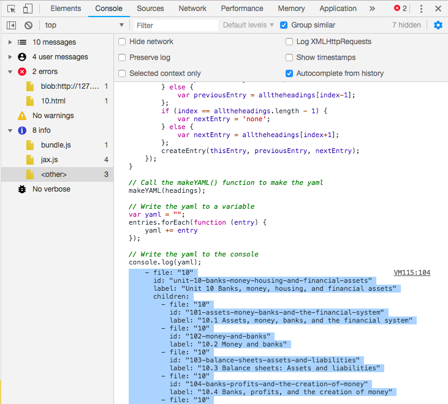
Task: Enable Preserve log option
Action: tap(122, 58)
